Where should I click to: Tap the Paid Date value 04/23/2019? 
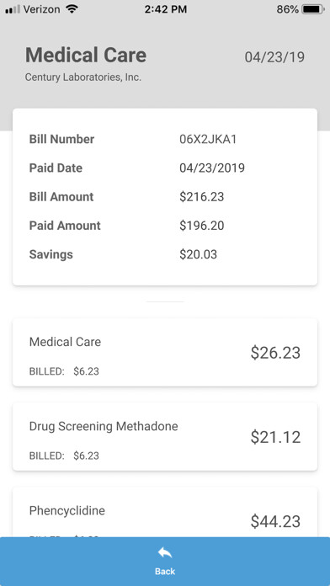pos(212,168)
